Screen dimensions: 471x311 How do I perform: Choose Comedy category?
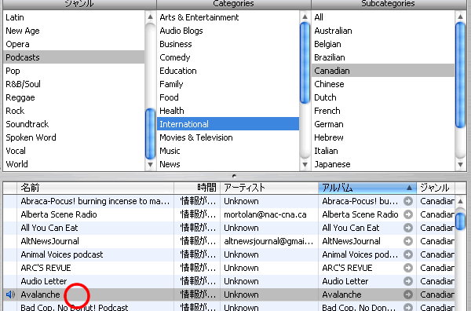[x=228, y=57]
